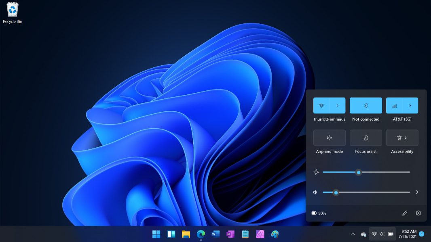Open audio output options beside volume slider
Image resolution: width=431 pixels, height=242 pixels.
(x=417, y=192)
